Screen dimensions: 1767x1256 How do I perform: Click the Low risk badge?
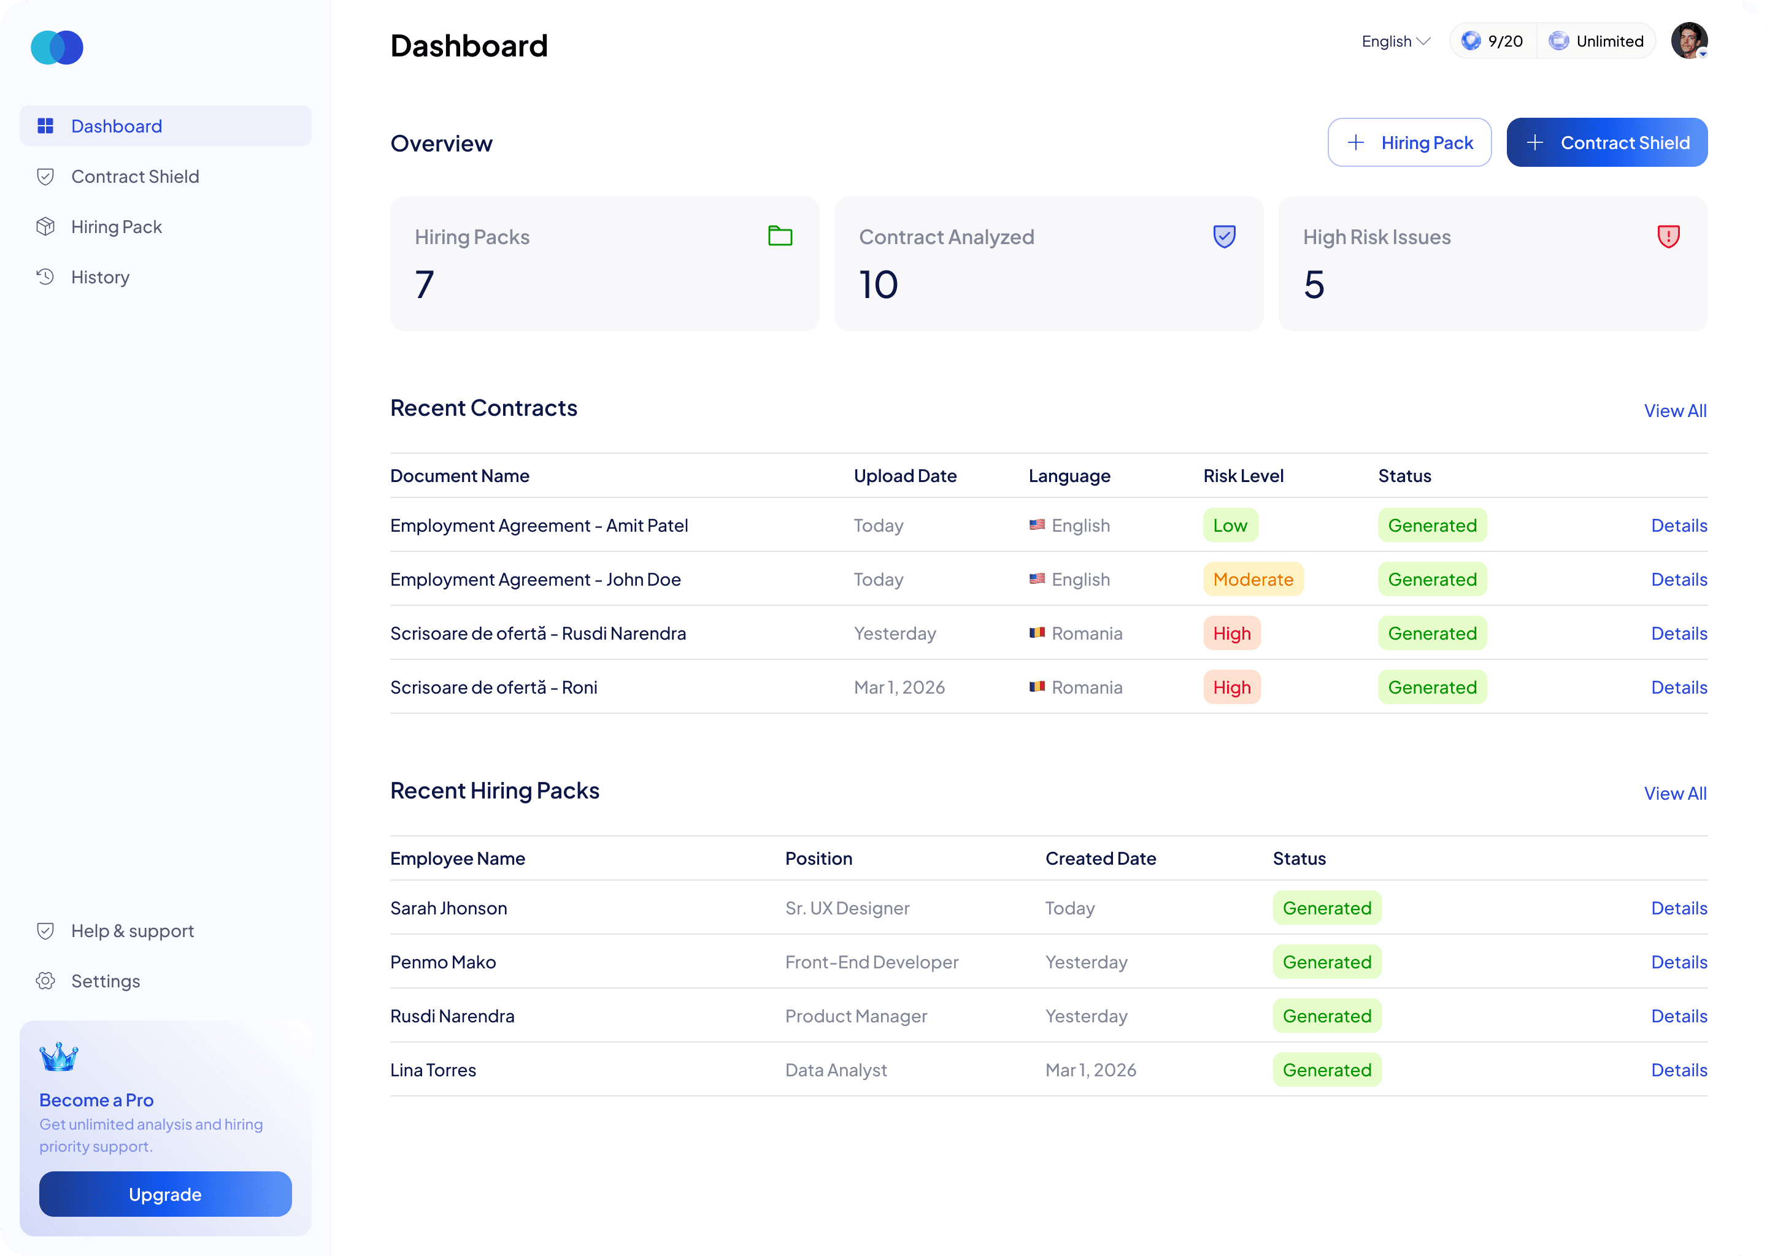[x=1230, y=525]
